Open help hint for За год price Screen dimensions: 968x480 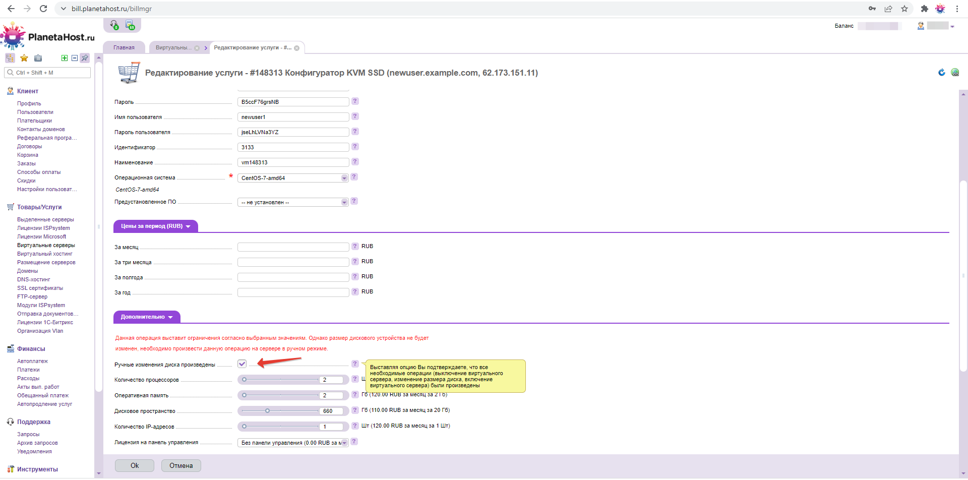coord(355,292)
